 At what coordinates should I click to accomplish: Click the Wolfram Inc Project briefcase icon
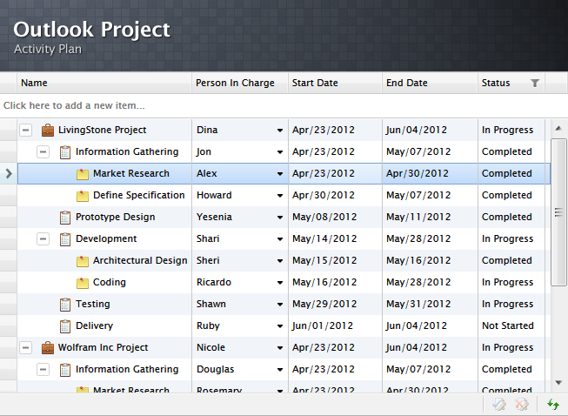48,348
